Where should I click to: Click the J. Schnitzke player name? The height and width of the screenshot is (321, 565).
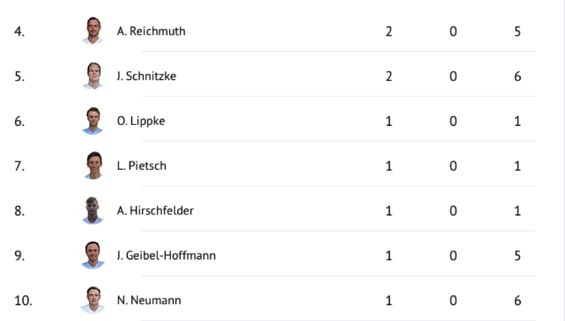(x=146, y=76)
